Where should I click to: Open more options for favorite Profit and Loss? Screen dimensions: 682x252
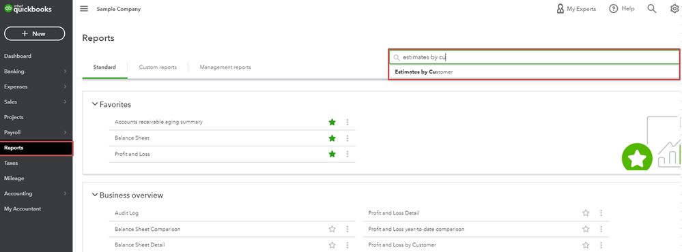(347, 154)
